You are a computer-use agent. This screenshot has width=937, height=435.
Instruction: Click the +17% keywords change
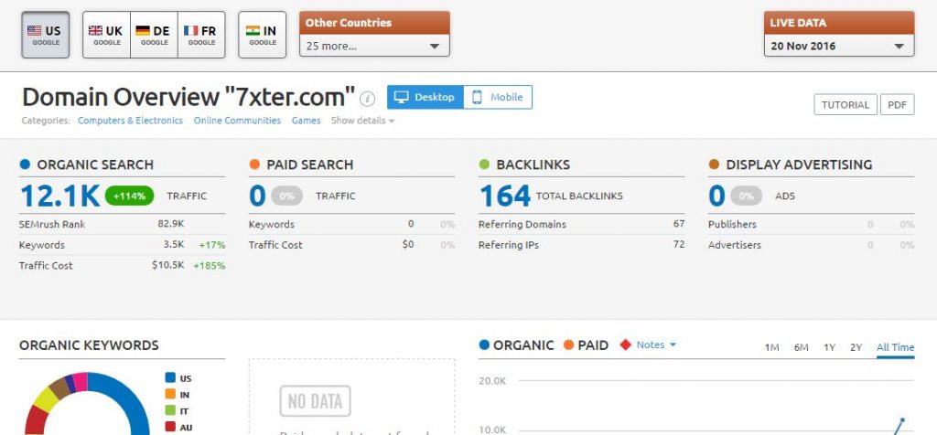tap(212, 245)
